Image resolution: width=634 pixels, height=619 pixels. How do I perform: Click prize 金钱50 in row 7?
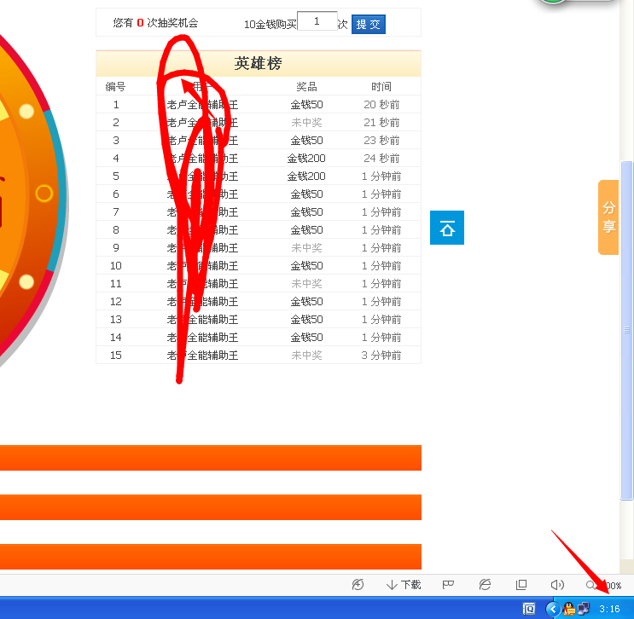pos(306,212)
